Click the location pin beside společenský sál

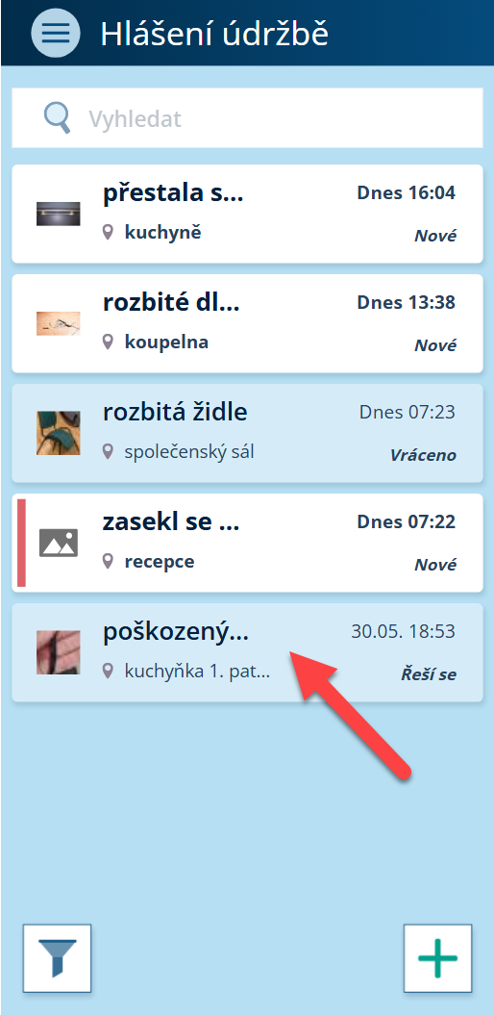tap(108, 452)
